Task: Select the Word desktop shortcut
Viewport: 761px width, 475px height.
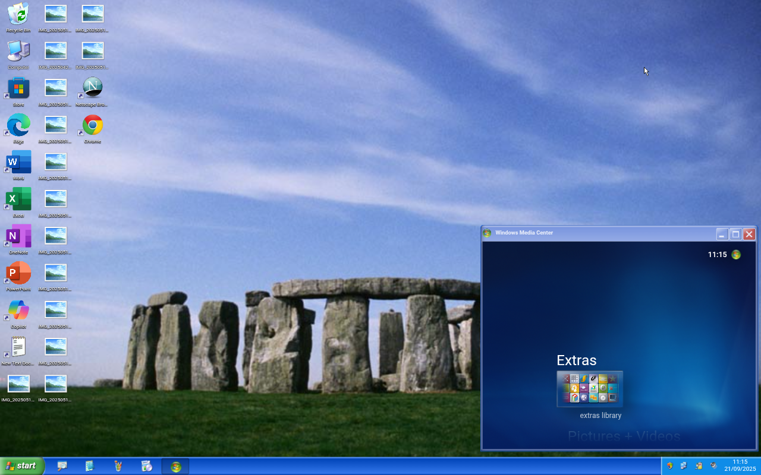Action: coord(18,163)
